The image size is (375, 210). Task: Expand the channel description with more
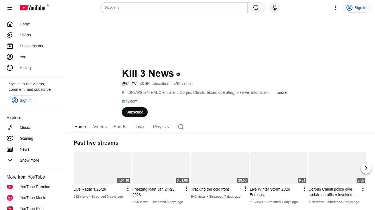click(281, 92)
